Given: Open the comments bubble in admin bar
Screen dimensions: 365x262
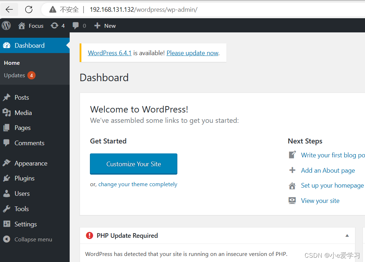Looking at the screenshot, I should tap(75, 26).
